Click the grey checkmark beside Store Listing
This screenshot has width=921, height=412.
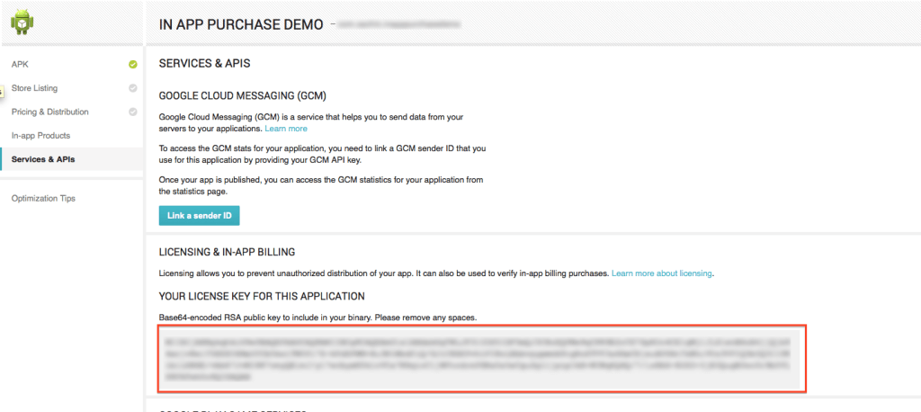[x=133, y=88]
